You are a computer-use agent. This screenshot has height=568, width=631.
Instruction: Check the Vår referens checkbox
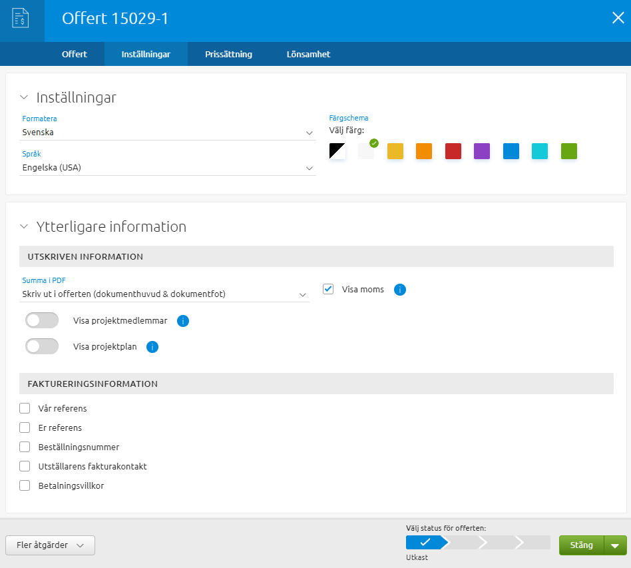(x=25, y=408)
